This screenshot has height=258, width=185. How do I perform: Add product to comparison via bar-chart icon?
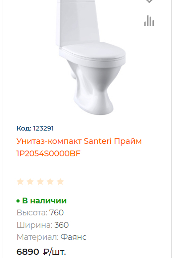coord(149,20)
